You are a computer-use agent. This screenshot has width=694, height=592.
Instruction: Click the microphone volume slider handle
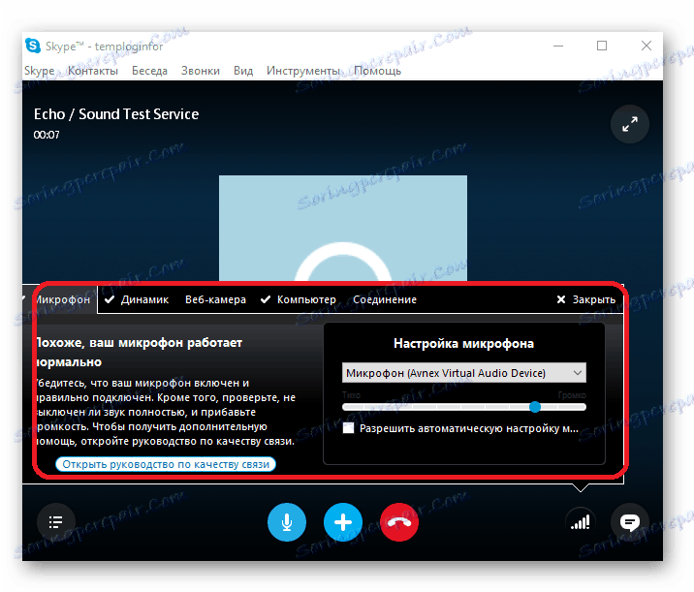(535, 407)
